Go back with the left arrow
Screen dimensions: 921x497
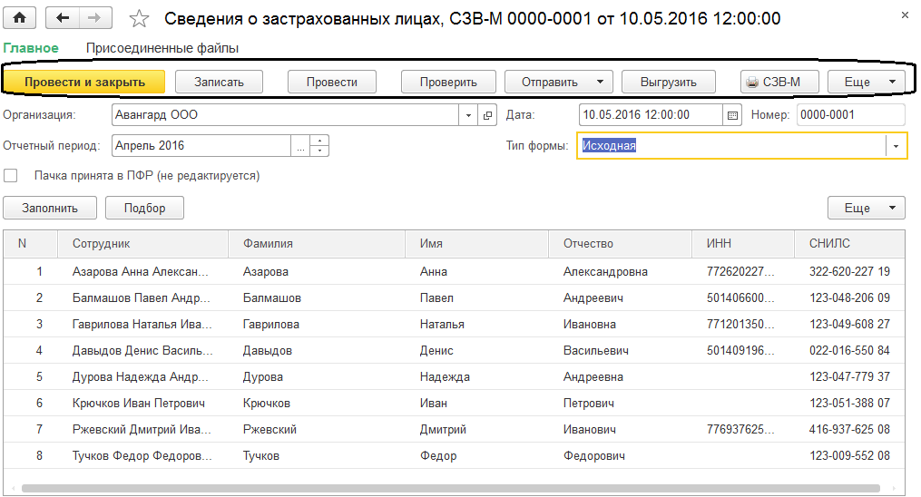click(x=62, y=18)
